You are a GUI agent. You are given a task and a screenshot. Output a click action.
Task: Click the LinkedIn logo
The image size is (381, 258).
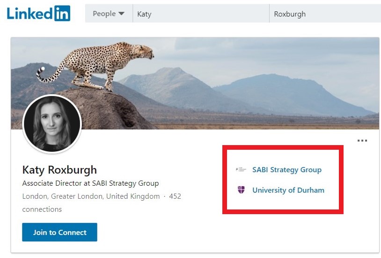[x=38, y=14]
